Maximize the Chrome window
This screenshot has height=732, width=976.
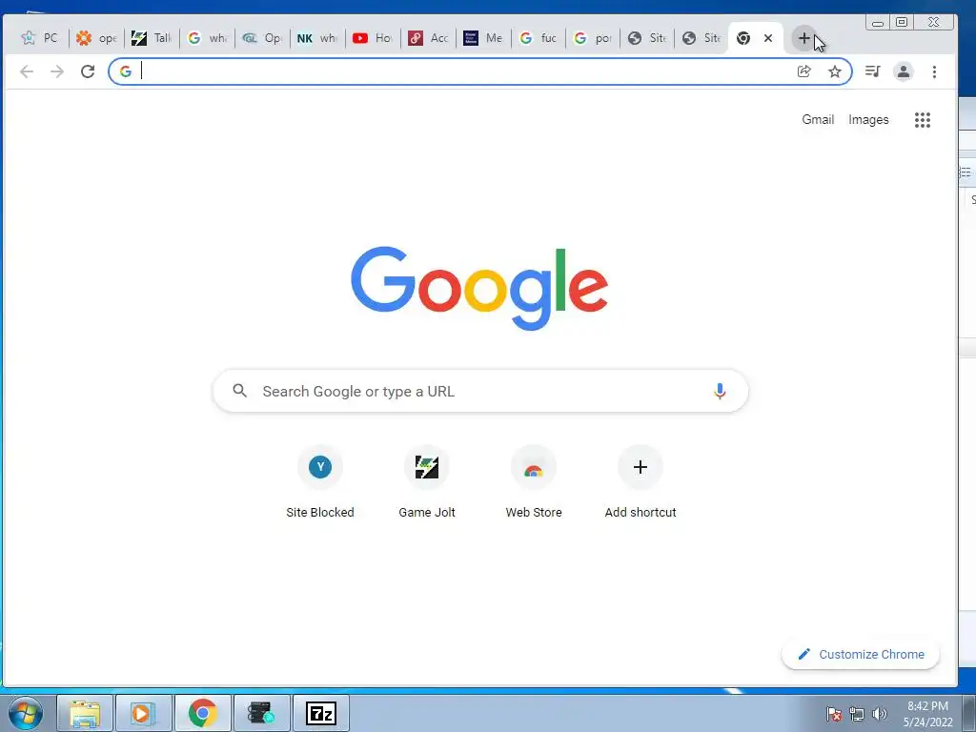click(902, 23)
